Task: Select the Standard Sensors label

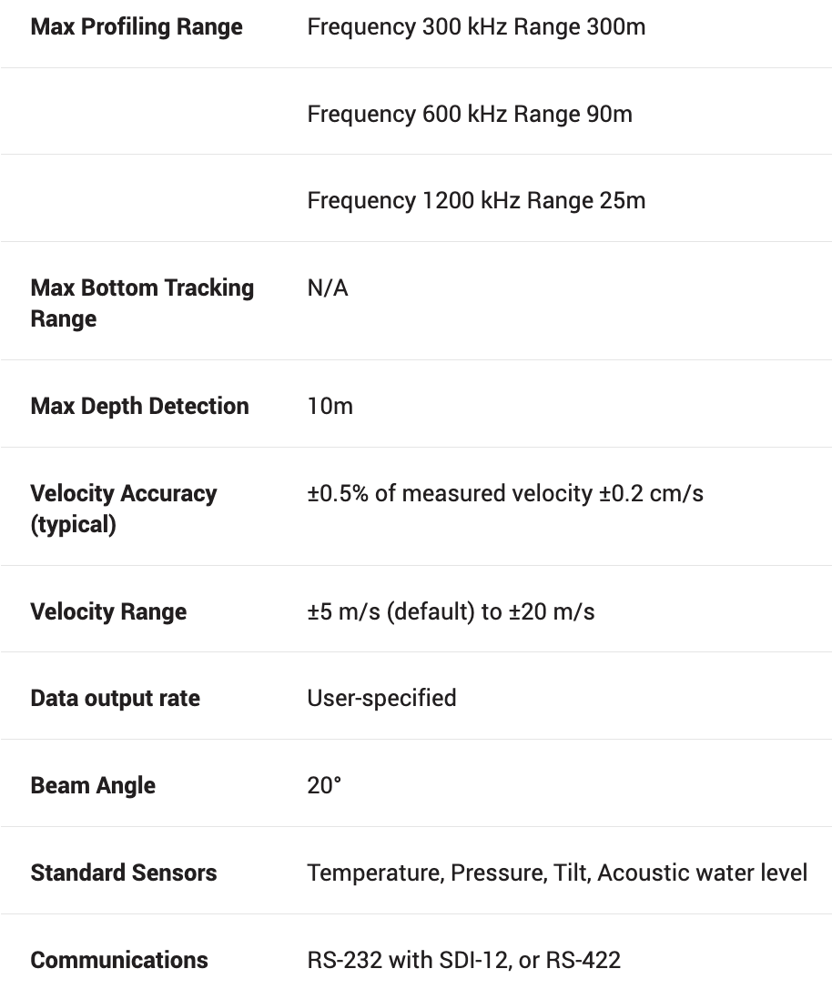Action: [x=124, y=873]
